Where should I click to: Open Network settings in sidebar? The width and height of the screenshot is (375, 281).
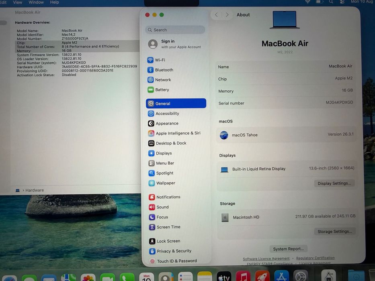point(159,80)
